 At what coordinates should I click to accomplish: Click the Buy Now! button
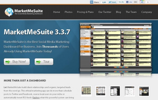17,62
